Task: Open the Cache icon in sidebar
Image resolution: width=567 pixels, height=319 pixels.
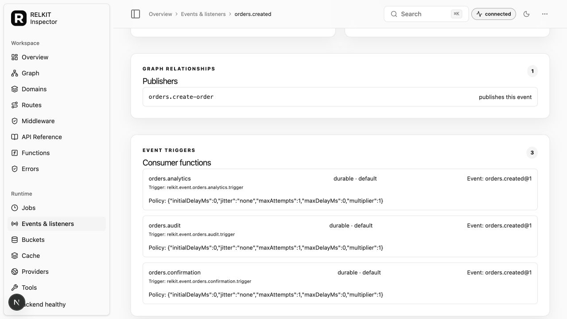Action: pyautogui.click(x=15, y=256)
